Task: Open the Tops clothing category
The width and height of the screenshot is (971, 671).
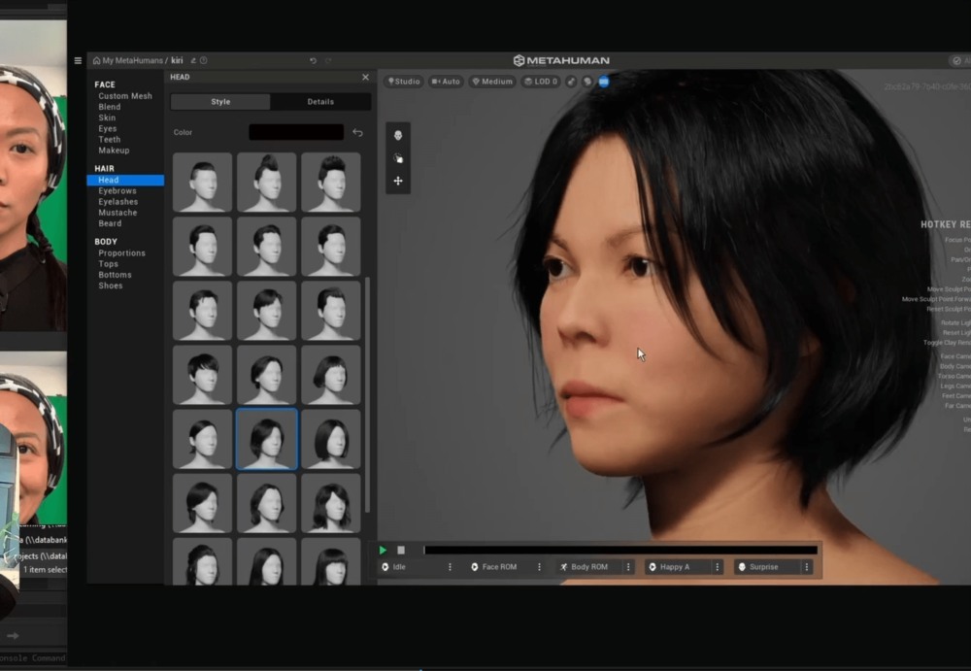Action: pyautogui.click(x=109, y=264)
